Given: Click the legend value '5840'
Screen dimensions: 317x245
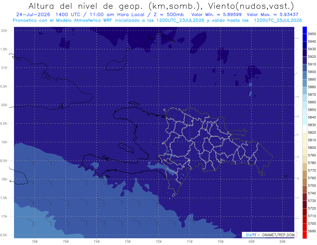Looking at the screenshot, I should click(312, 117).
